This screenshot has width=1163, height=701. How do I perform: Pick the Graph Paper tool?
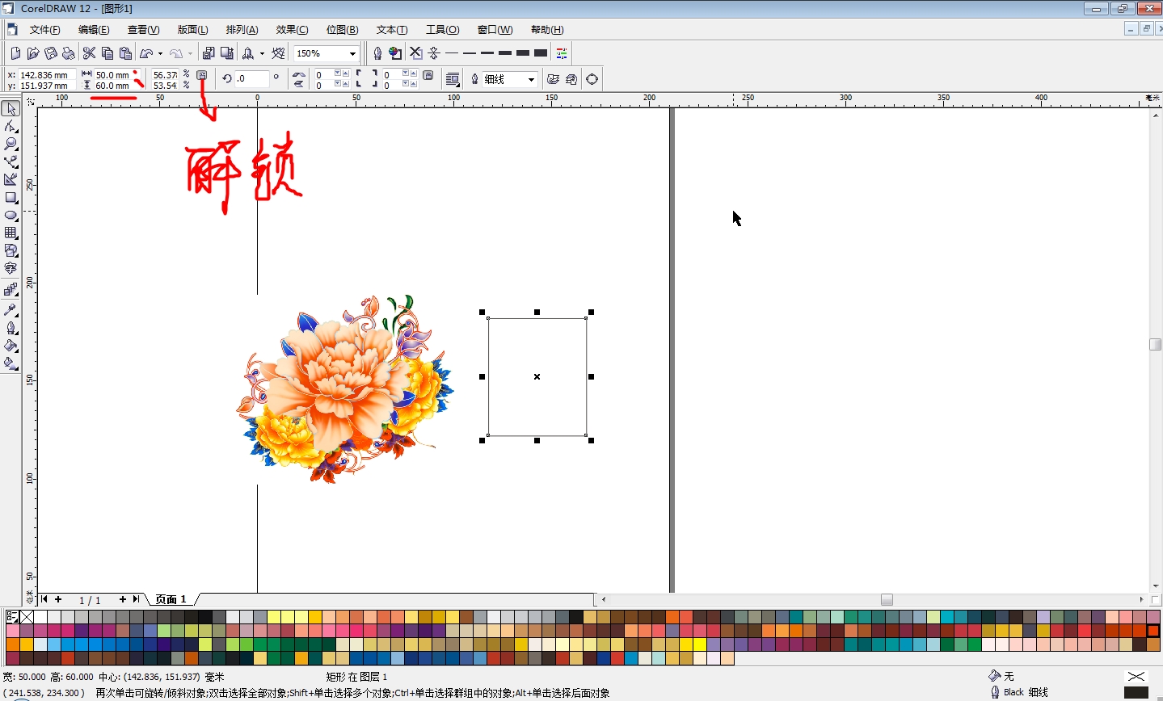click(11, 233)
